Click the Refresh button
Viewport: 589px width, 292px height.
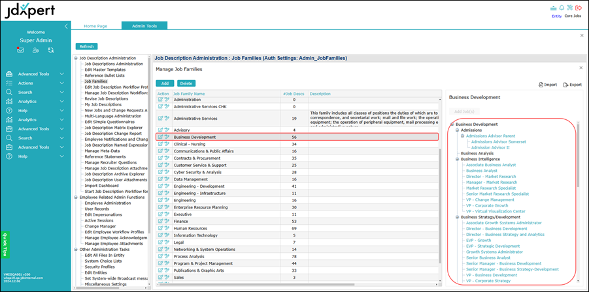[x=86, y=46]
